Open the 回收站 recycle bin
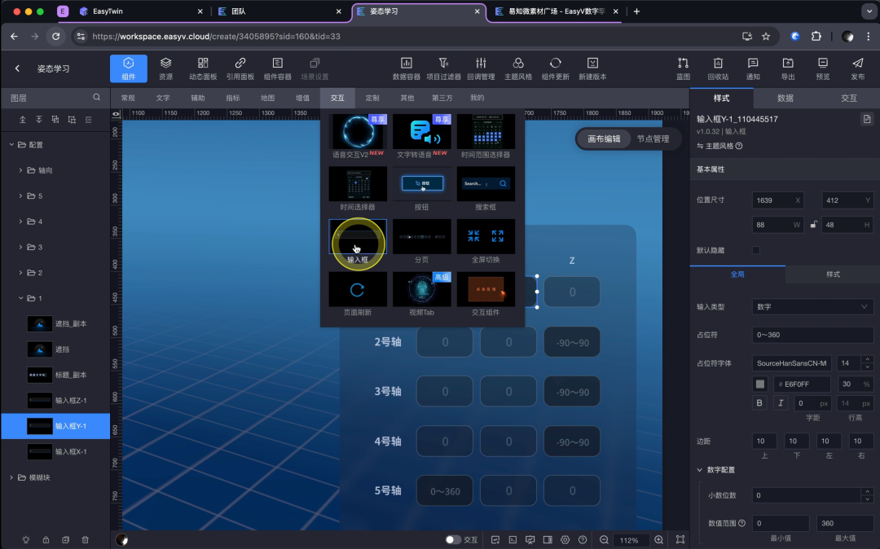 pyautogui.click(x=718, y=68)
